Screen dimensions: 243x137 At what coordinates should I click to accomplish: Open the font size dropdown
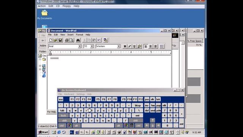92,46
